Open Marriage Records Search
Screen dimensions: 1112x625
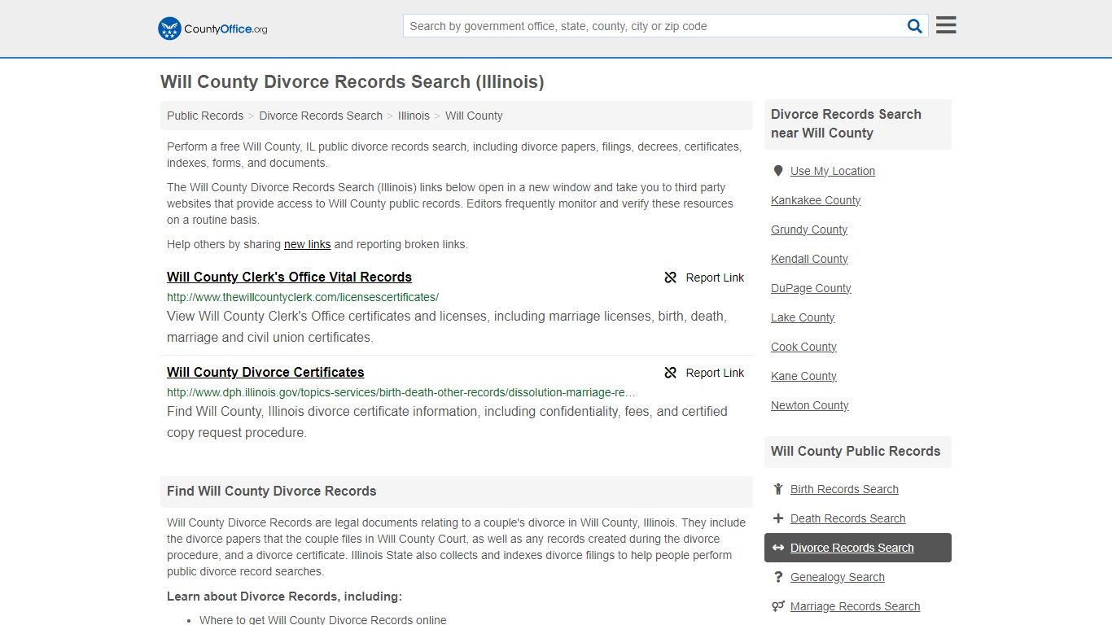click(855, 606)
